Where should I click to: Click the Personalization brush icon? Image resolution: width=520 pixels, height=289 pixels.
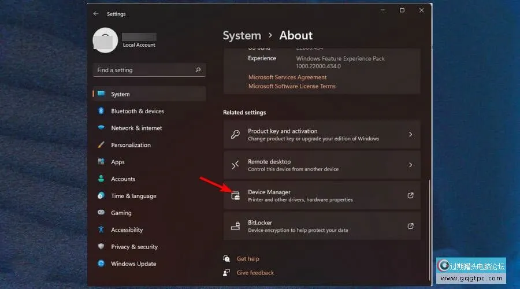[101, 145]
